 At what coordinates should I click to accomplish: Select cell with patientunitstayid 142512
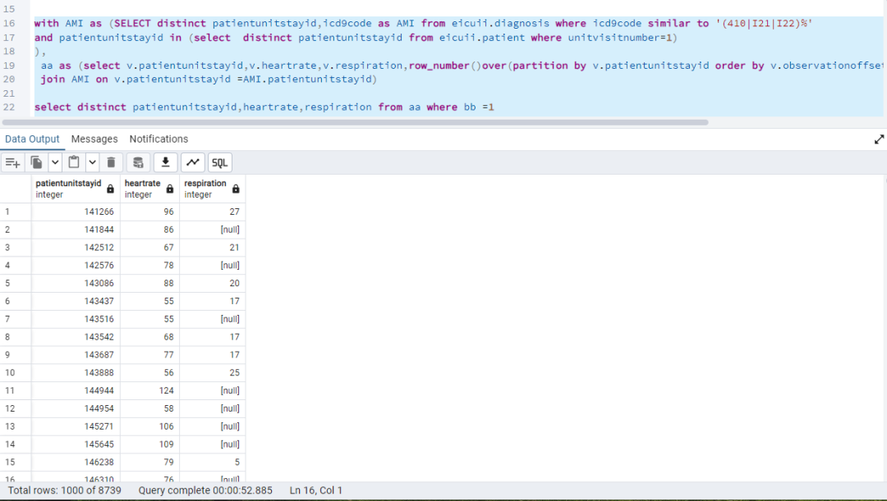76,248
